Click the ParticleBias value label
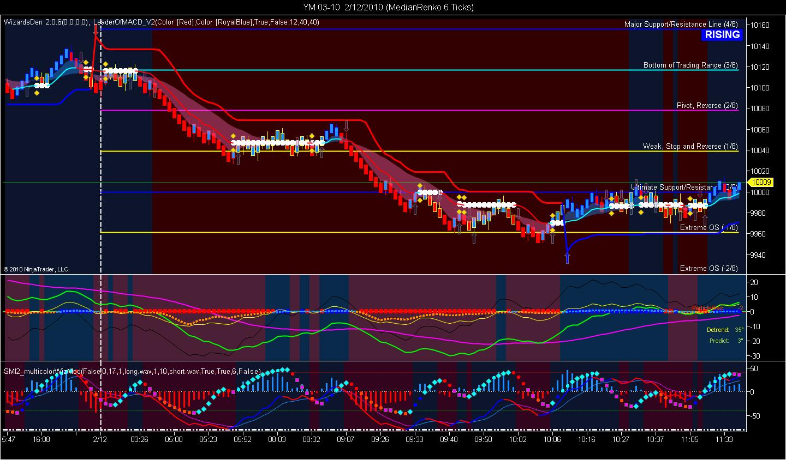786x460 pixels. (x=717, y=308)
